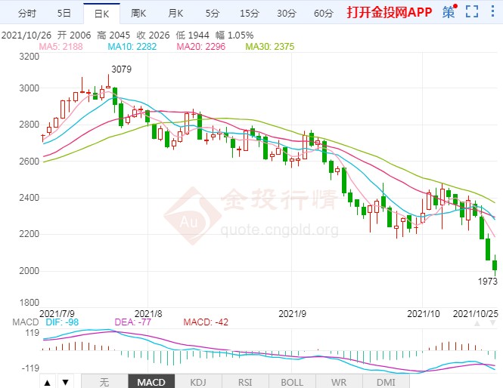Click the 2021/10/25 date label
The height and width of the screenshot is (388, 503).
[x=476, y=314]
